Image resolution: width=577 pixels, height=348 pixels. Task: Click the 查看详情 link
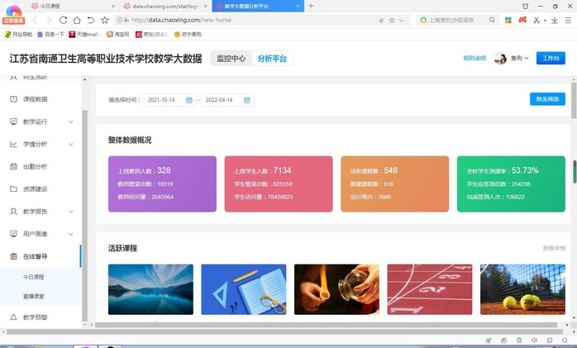coord(554,248)
